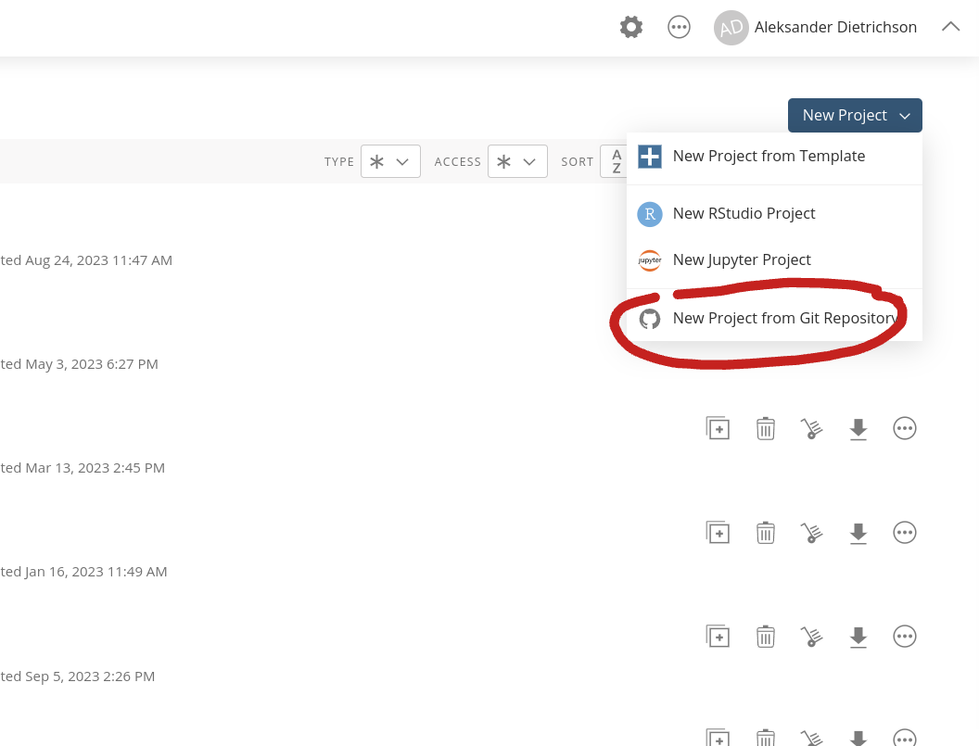
Task: Expand the TYPE filter dropdown
Action: (390, 161)
